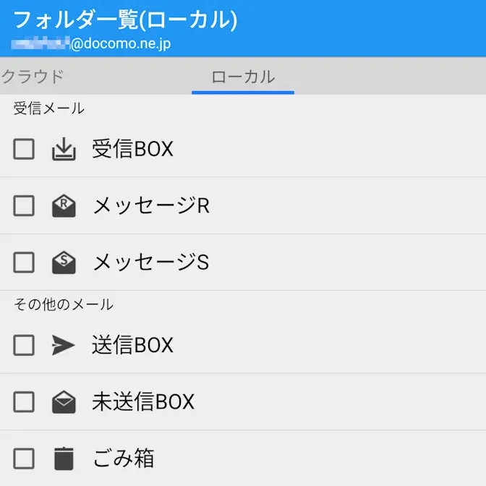Click the メッセージR envelope icon
Image resolution: width=486 pixels, height=486 pixels.
click(64, 206)
